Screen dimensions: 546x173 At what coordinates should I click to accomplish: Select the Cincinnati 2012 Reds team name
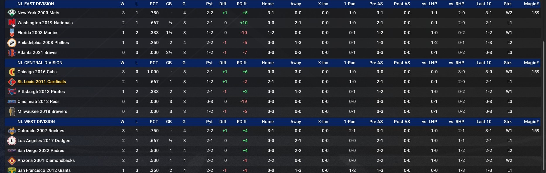pyautogui.click(x=38, y=102)
